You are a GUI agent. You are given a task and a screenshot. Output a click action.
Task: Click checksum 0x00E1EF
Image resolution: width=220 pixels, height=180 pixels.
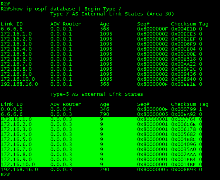click(x=183, y=39)
